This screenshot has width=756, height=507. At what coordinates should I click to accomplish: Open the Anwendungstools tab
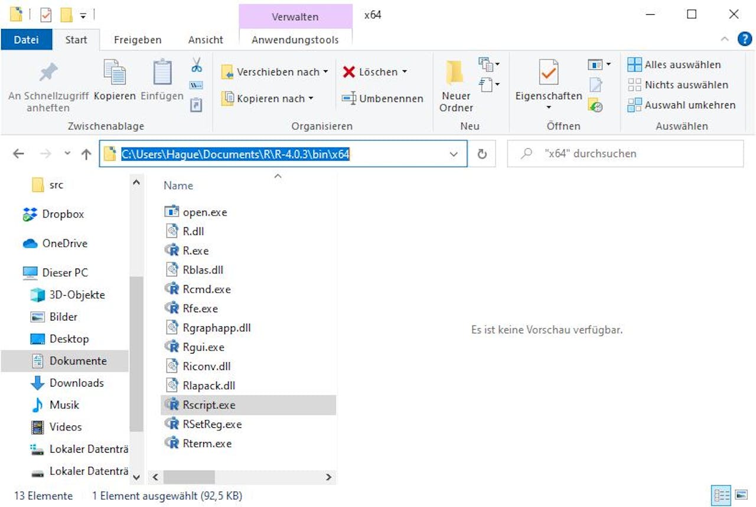pyautogui.click(x=295, y=40)
